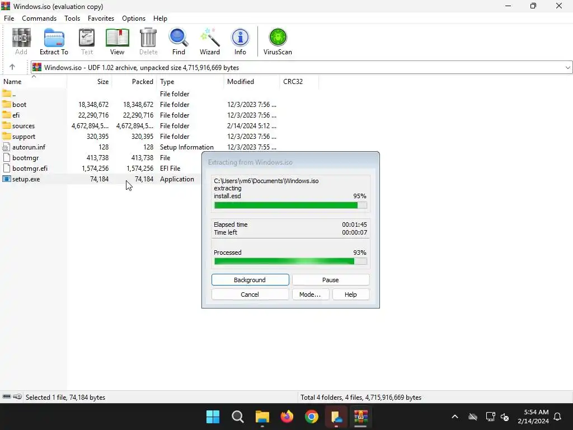The image size is (573, 430).
Task: Click the parent folder '..' entry
Action: pos(9,94)
